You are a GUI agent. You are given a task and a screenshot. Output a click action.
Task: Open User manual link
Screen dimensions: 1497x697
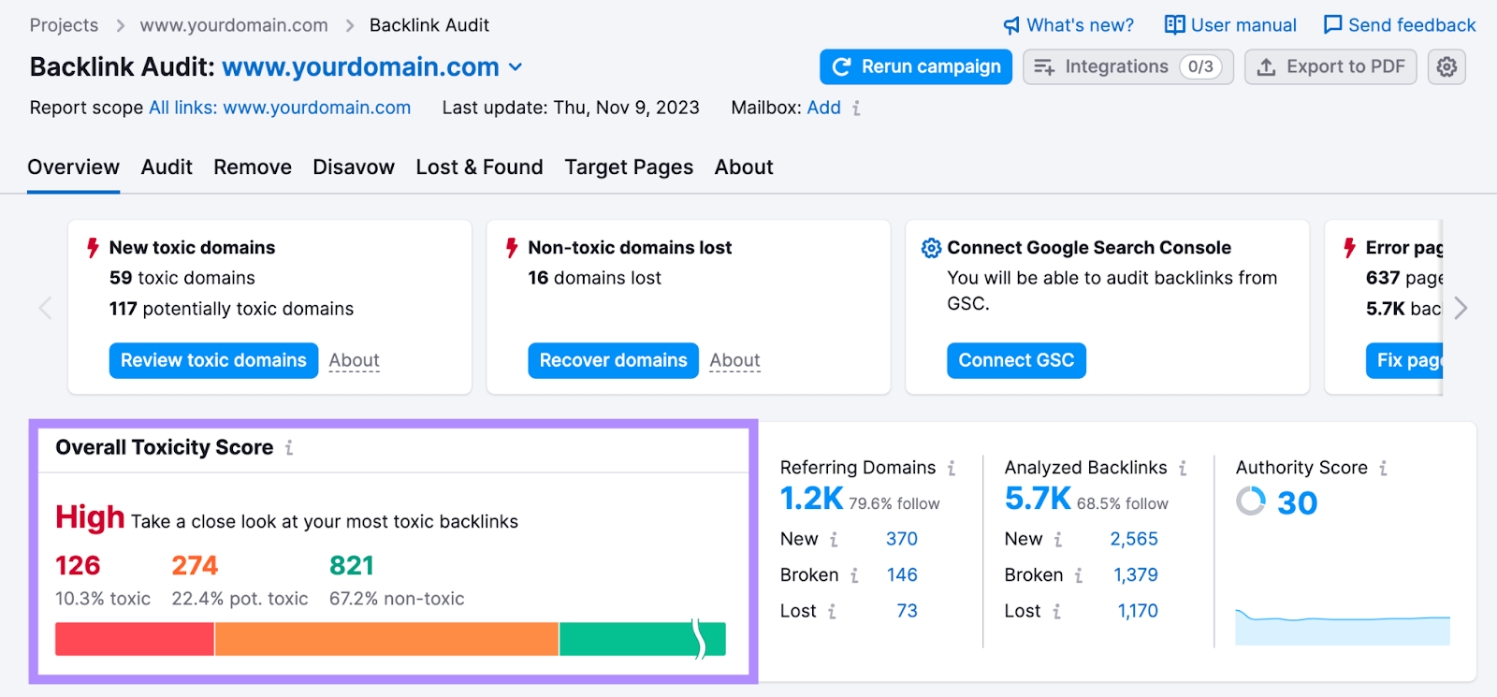[1230, 25]
